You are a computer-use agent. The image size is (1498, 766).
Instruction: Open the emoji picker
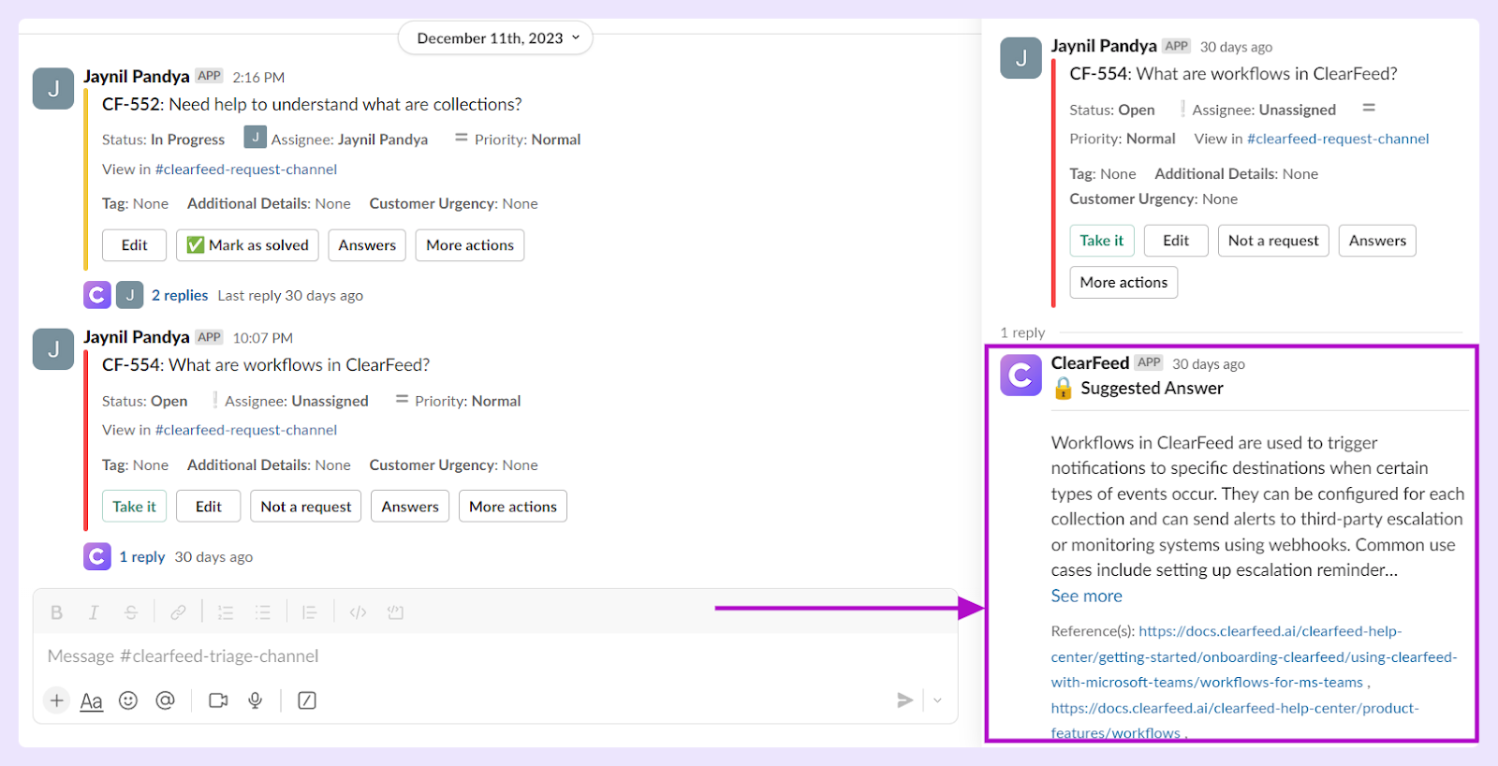click(128, 700)
